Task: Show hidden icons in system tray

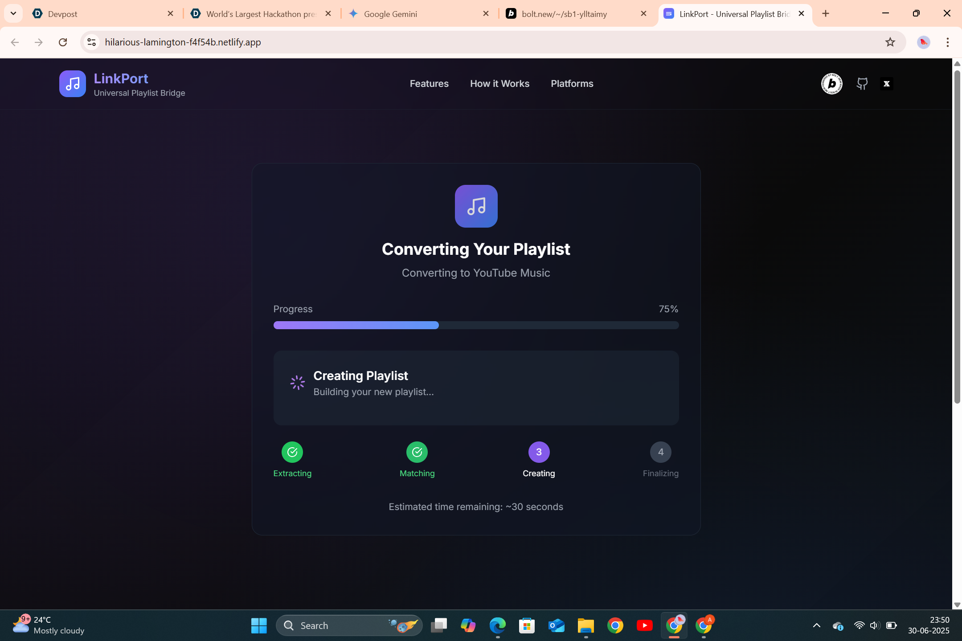Action: click(816, 625)
